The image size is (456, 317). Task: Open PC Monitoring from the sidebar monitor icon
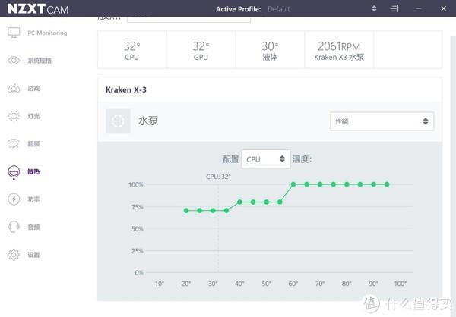pos(14,33)
